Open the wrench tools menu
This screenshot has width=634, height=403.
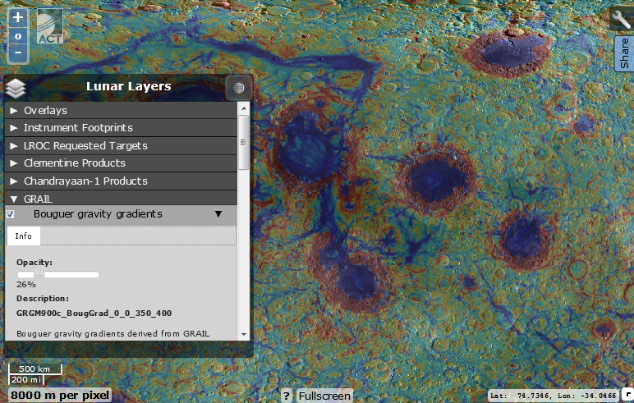point(621,18)
